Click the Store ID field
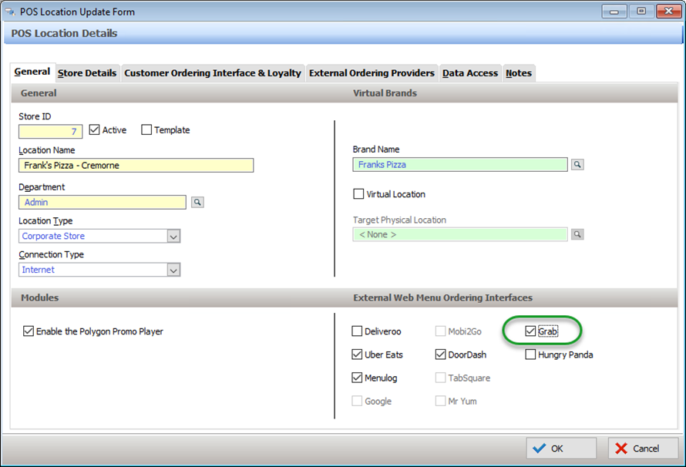 click(50, 132)
